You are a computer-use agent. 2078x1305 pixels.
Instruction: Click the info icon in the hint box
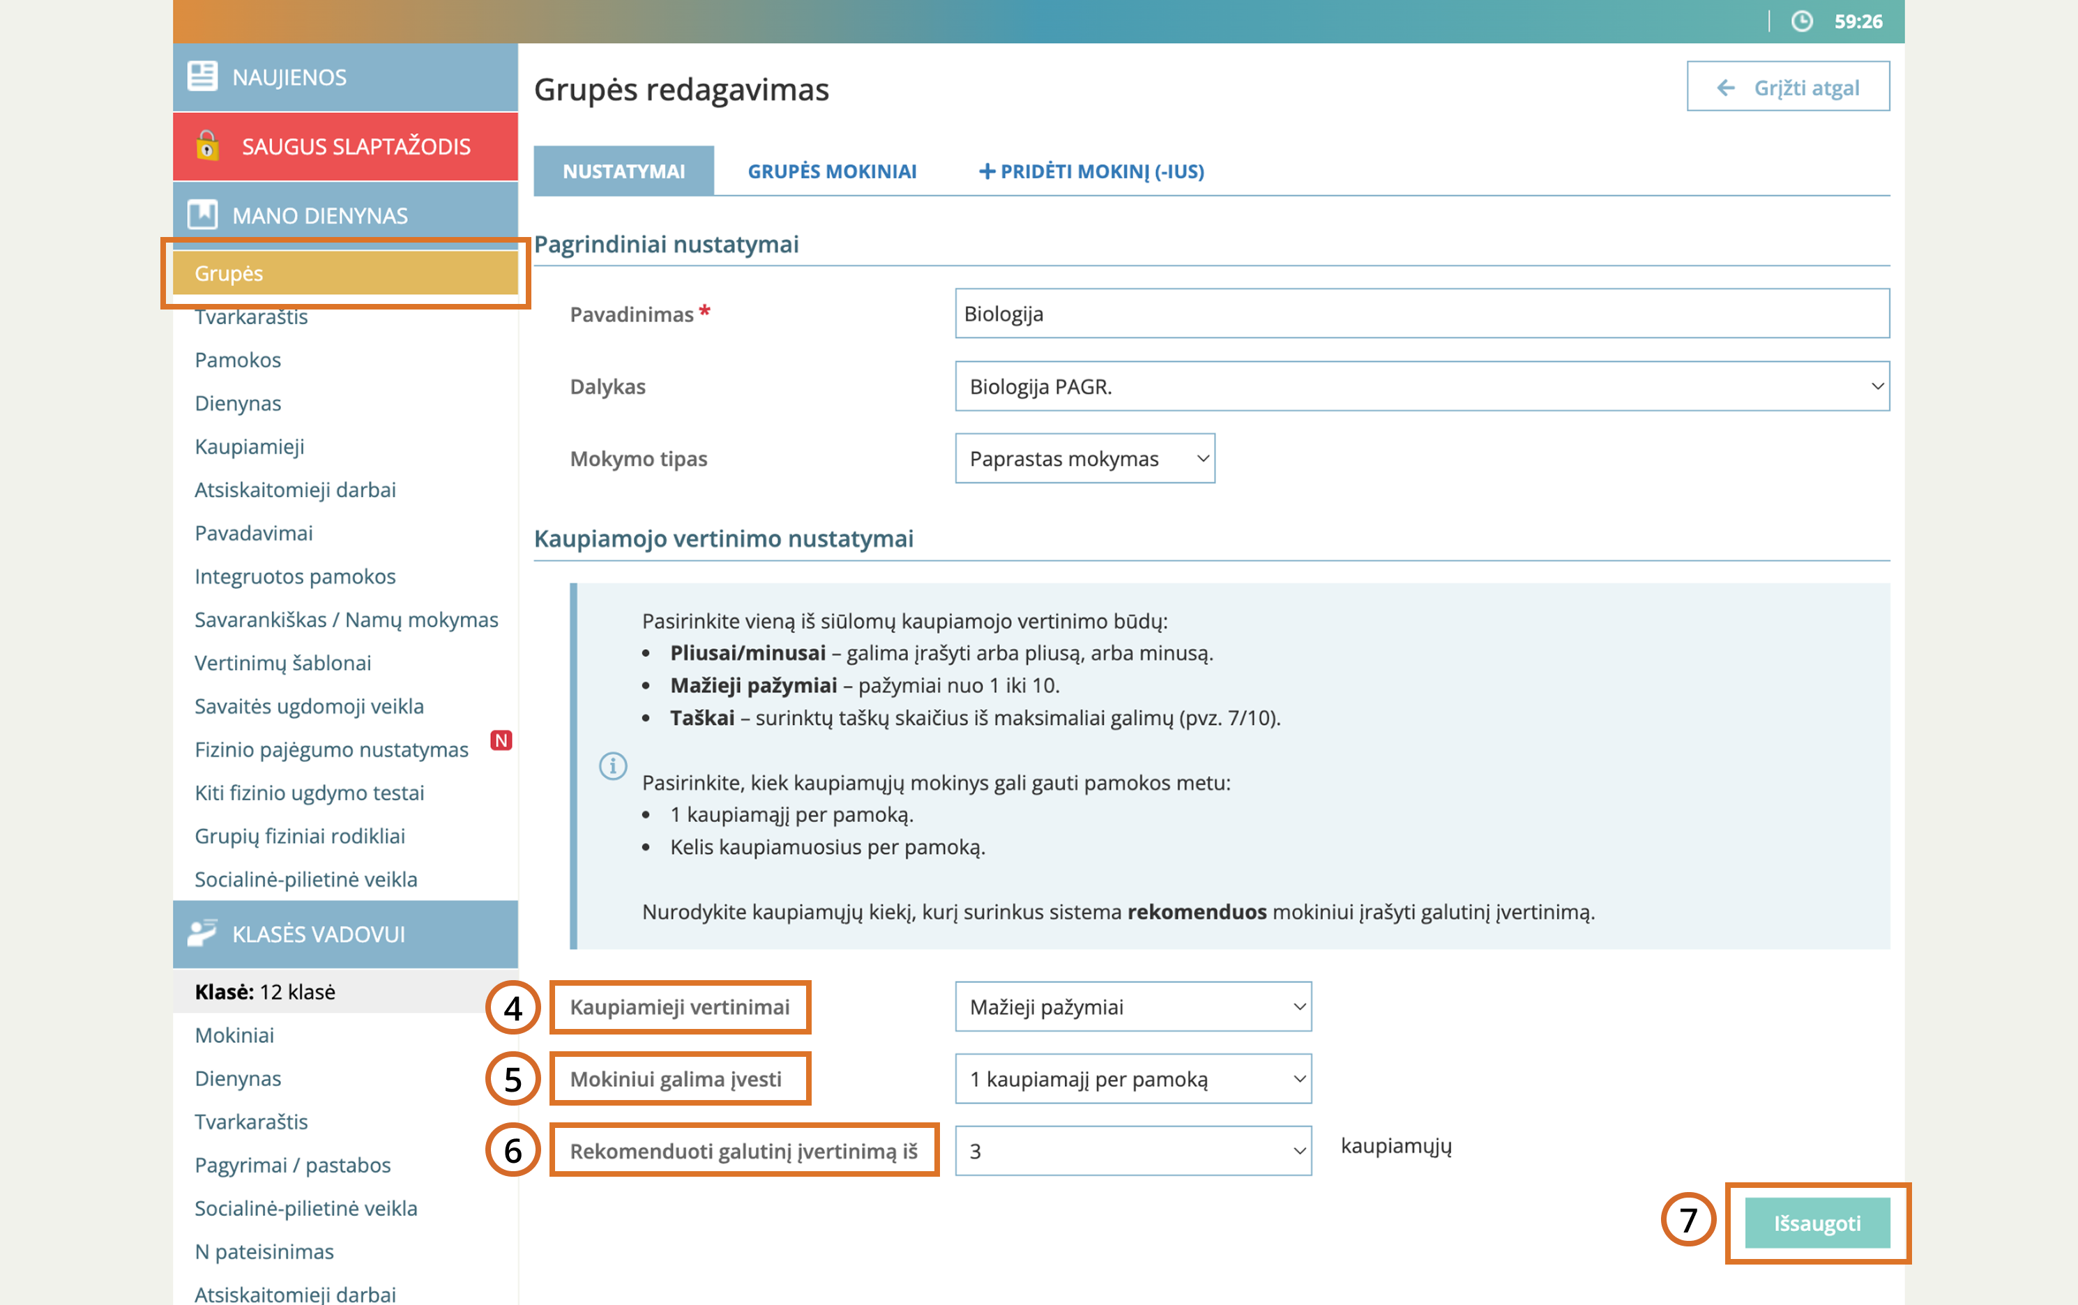(x=613, y=766)
